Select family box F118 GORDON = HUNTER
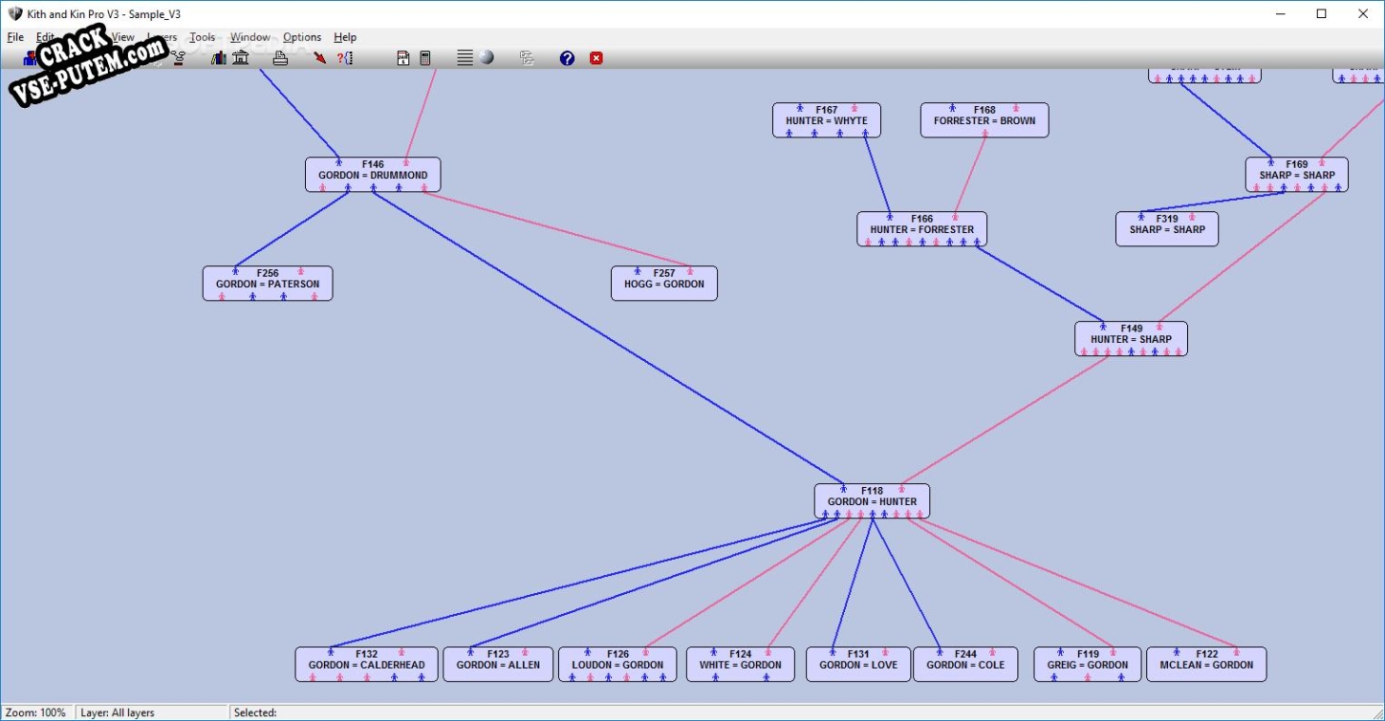The height and width of the screenshot is (721, 1385). (872, 501)
